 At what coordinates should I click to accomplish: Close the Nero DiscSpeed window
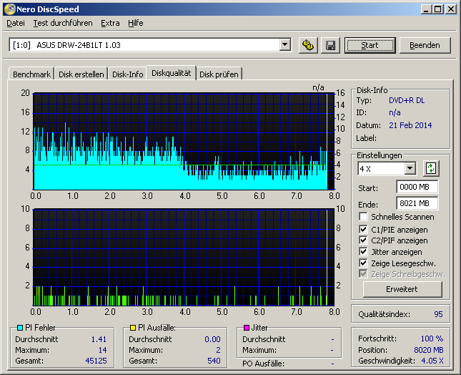click(x=451, y=9)
